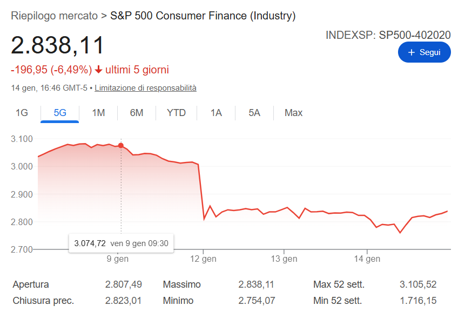This screenshot has width=465, height=319.
Task: Click the Riepilogo mercato breadcrumb link
Action: click(55, 16)
